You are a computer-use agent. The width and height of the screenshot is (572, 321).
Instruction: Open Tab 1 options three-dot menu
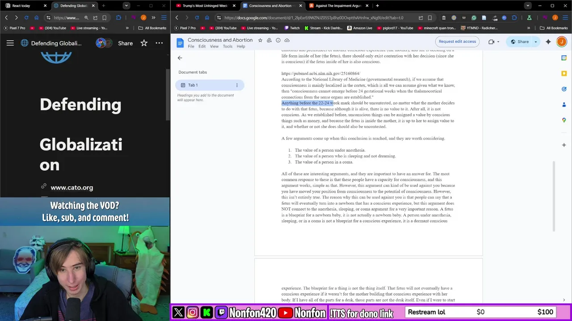pyautogui.click(x=237, y=85)
